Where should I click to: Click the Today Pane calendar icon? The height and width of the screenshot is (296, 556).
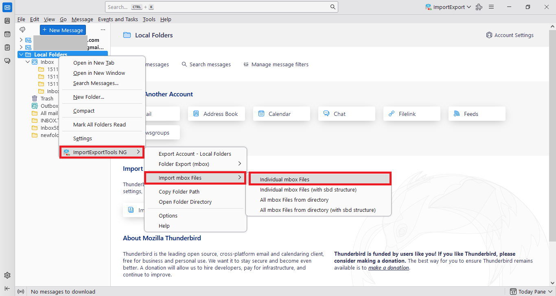click(514, 292)
